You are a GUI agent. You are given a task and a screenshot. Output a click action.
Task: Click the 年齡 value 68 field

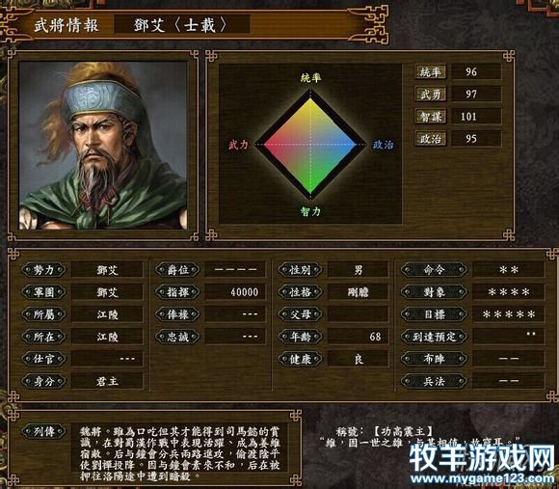point(358,337)
